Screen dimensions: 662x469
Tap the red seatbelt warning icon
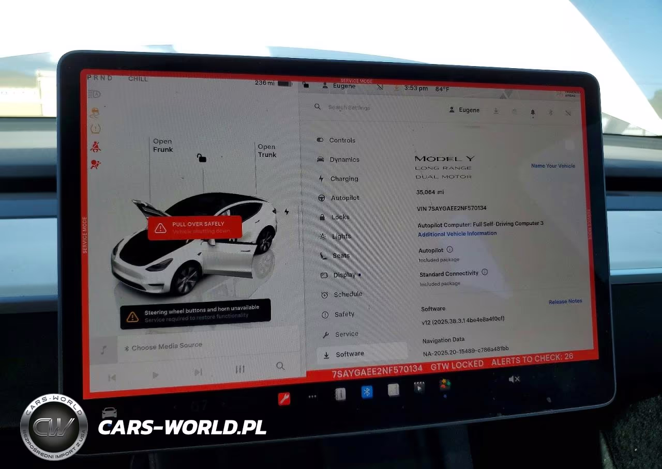coord(95,147)
